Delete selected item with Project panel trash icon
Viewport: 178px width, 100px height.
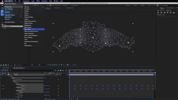click(15, 65)
